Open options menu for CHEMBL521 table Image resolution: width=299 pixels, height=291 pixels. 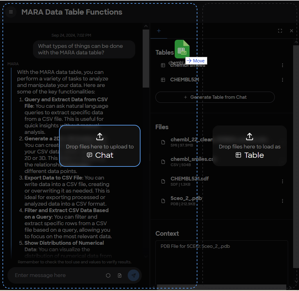tap(282, 80)
